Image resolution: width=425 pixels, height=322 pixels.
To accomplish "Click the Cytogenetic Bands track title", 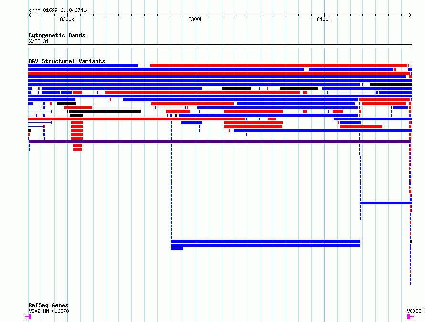I will coord(57,35).
